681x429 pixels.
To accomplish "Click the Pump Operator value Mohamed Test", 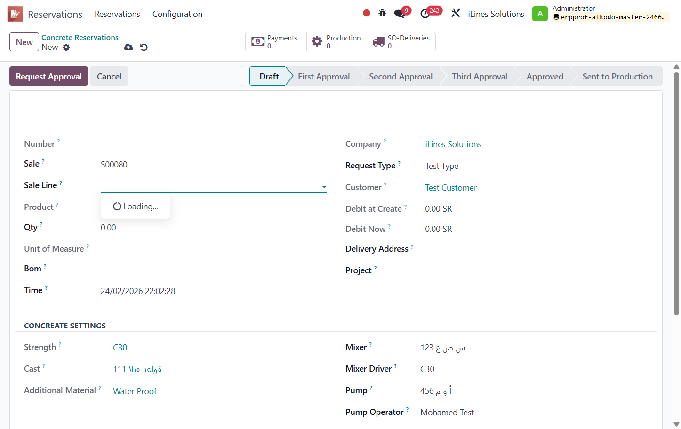I will (447, 413).
